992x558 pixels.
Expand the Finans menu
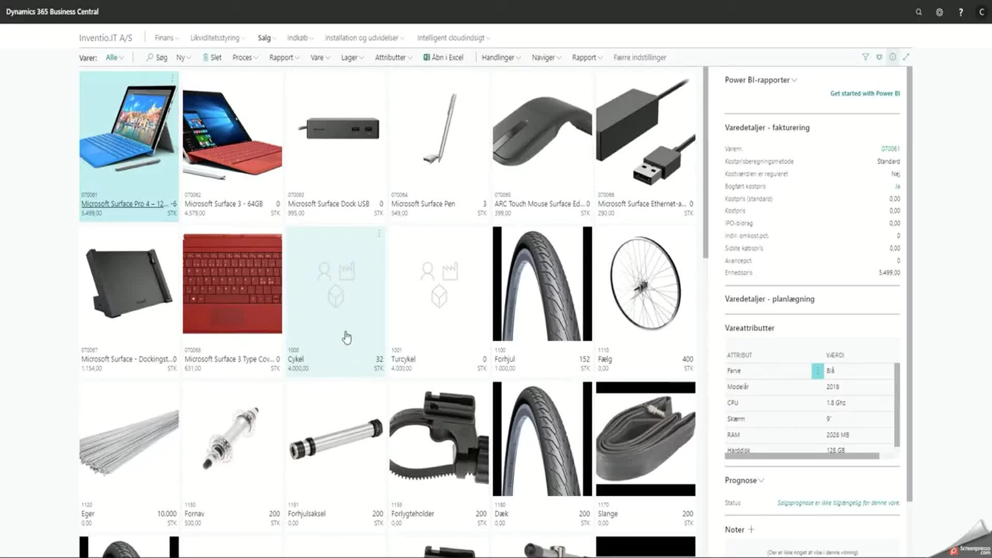pyautogui.click(x=166, y=38)
